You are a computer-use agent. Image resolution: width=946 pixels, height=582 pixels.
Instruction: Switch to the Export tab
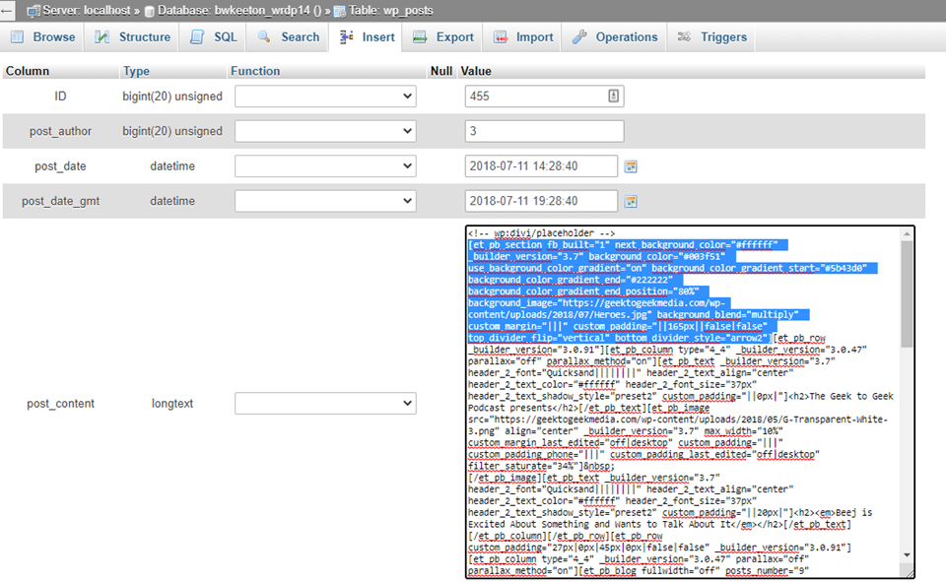[441, 36]
